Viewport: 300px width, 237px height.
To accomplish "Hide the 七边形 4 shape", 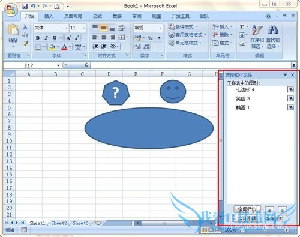I will [x=290, y=89].
